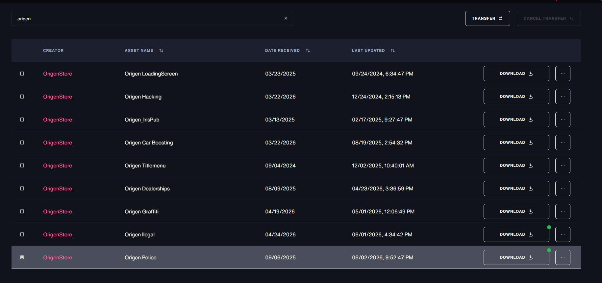Open OrigenStore link in Origen Hacking row
Screen dimensions: 602x283
58,97
